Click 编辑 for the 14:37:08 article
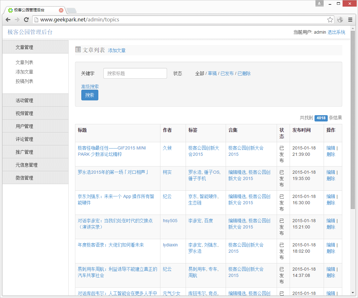The width and height of the screenshot is (358, 298). 331,269
